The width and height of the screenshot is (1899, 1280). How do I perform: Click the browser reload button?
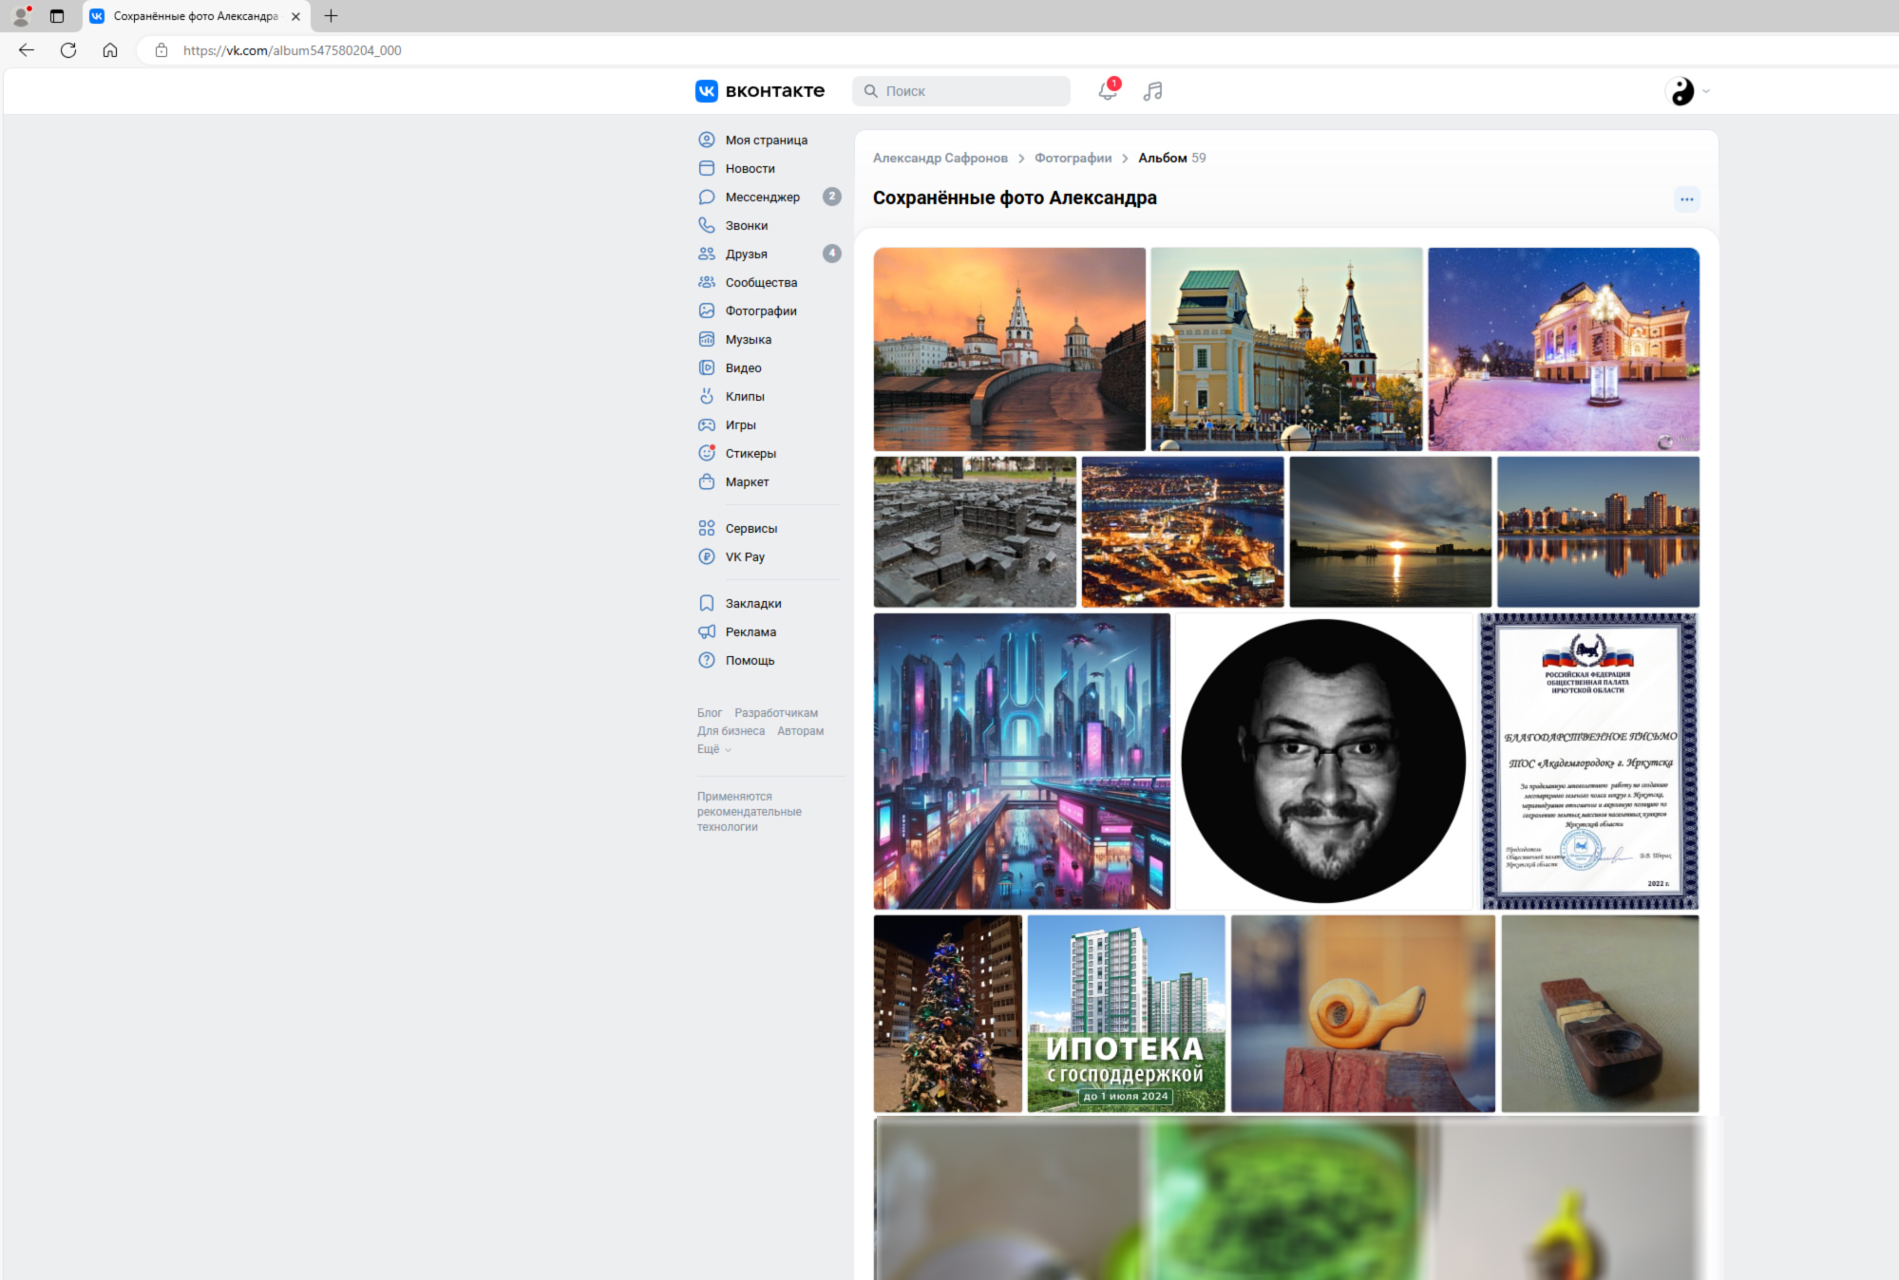coord(68,50)
